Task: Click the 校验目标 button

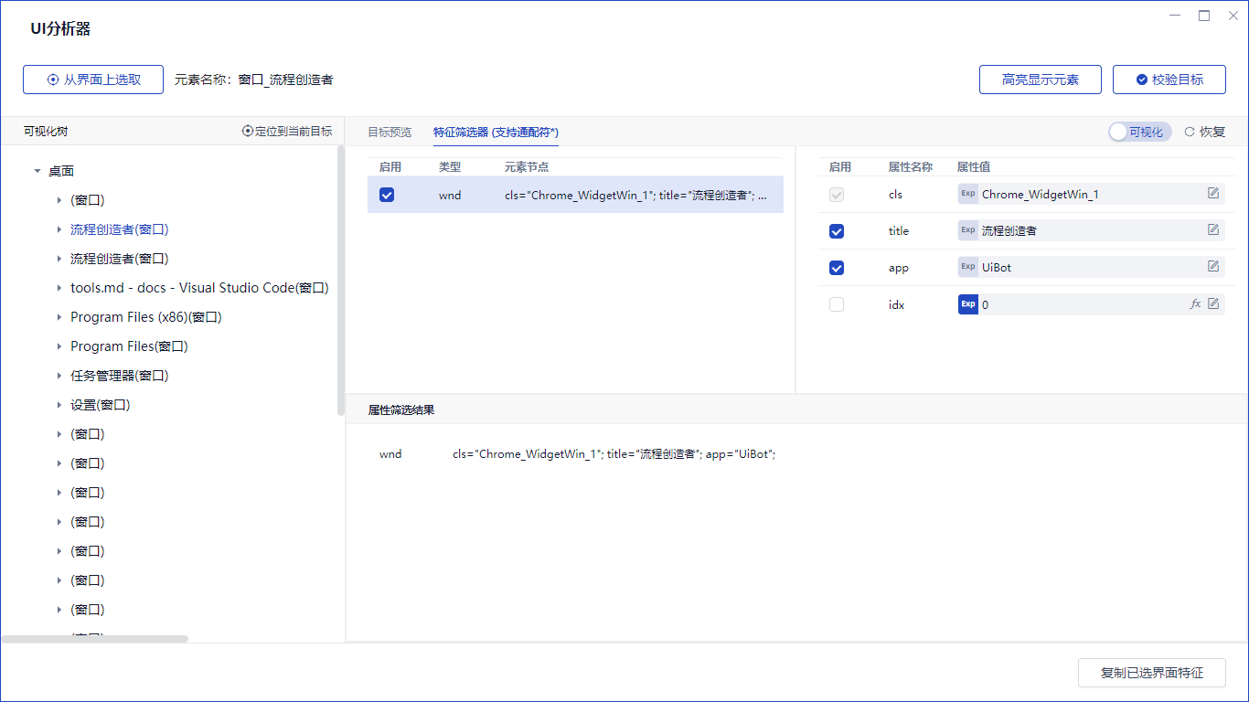Action: 1169,80
